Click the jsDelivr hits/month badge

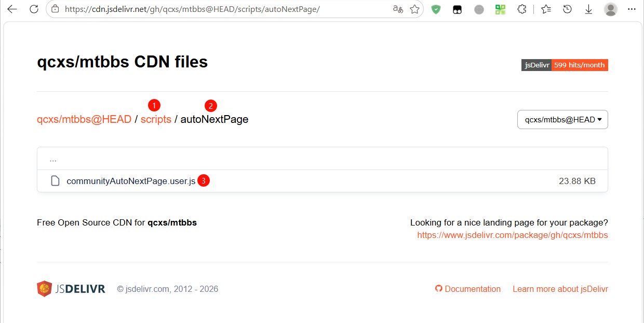565,65
